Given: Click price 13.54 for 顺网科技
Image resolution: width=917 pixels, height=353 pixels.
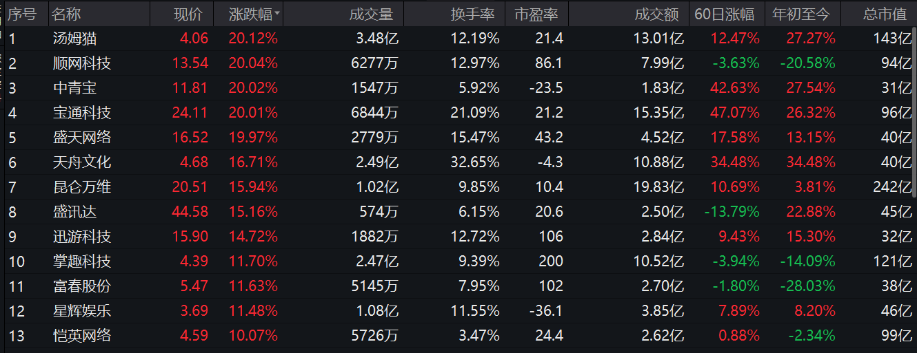Looking at the screenshot, I should [x=190, y=63].
